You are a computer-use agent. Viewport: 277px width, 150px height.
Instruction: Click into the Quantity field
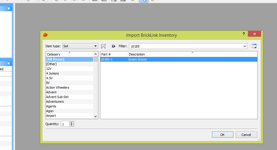65,124
